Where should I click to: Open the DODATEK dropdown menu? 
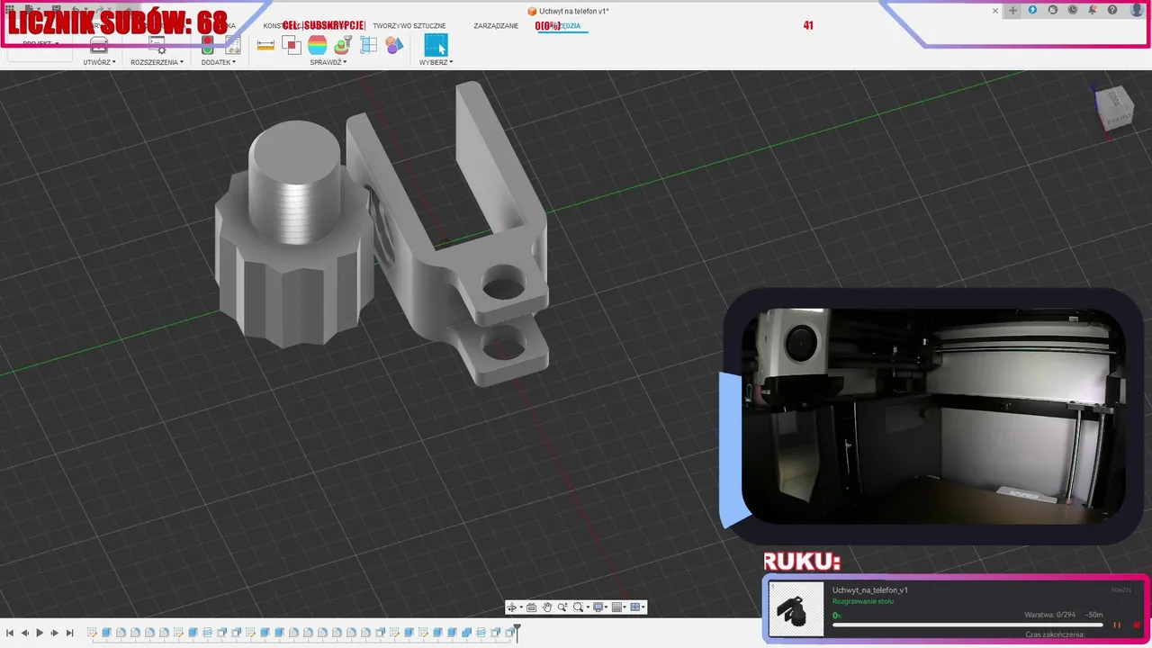click(x=219, y=62)
